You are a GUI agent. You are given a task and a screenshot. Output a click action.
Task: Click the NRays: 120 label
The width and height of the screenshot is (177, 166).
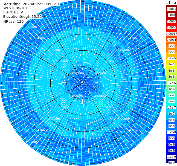click(13, 21)
